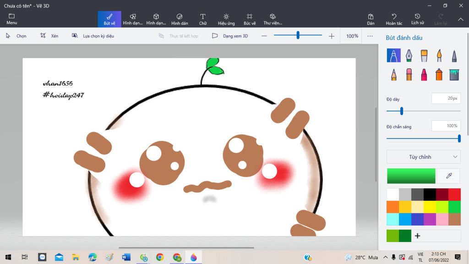469x264 pixels.
Task: Select the Marker (Bút đánh dấu) brush
Action: pyautogui.click(x=393, y=55)
